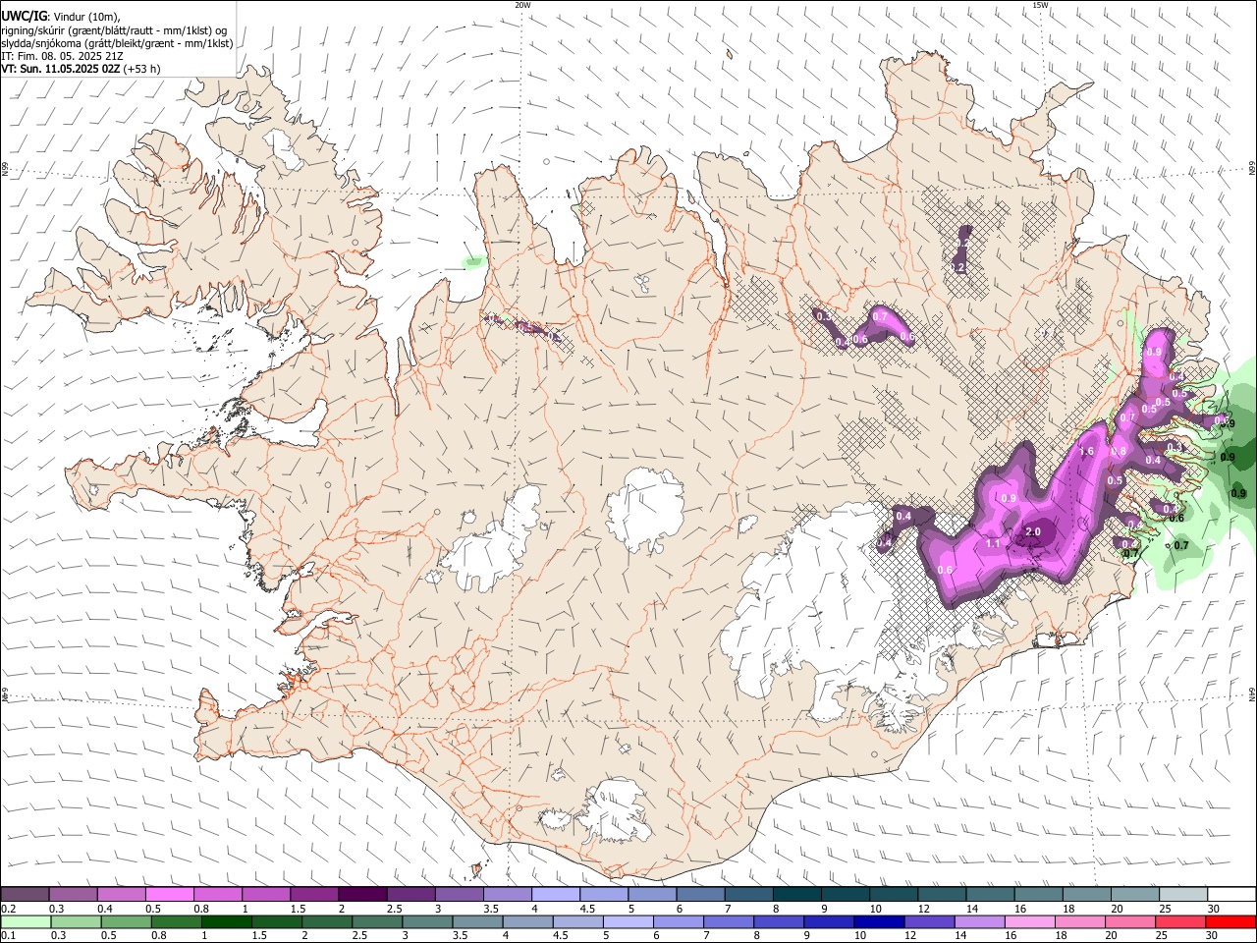Screen dimensions: 1257x943
Task: Pick the dark purple 2–2.5 snow legend swatch
Action: click(362, 894)
